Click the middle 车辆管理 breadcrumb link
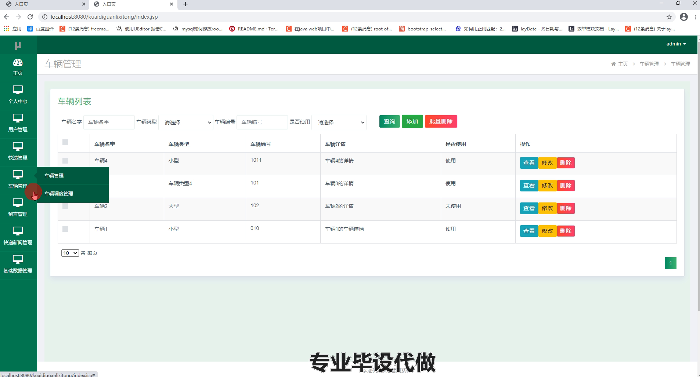Screen dimensions: 700x377 [649, 64]
